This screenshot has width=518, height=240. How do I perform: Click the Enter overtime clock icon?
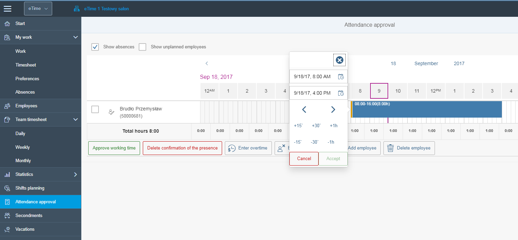tap(231, 148)
